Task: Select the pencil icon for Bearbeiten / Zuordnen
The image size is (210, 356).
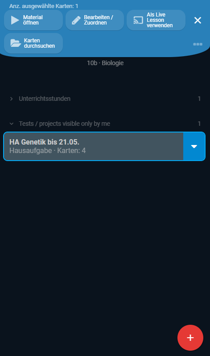Action: [x=76, y=20]
